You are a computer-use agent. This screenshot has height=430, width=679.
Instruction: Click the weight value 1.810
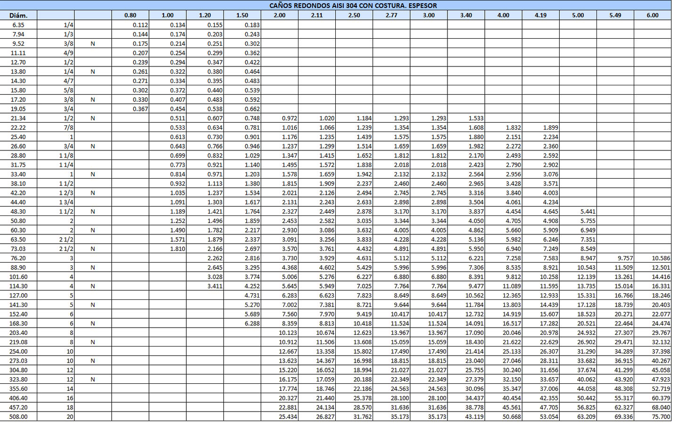click(178, 248)
